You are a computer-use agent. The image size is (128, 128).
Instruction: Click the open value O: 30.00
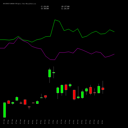tap(45, 9)
